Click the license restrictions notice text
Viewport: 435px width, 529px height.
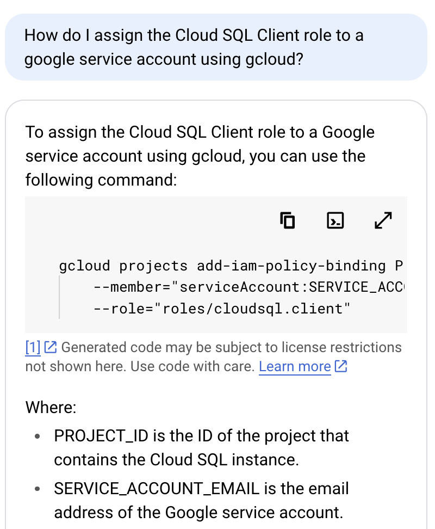tap(231, 347)
